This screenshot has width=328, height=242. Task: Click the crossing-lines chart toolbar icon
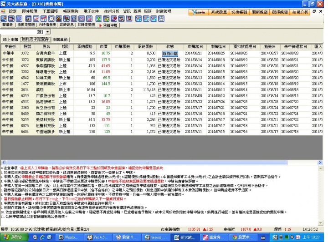click(x=82, y=19)
